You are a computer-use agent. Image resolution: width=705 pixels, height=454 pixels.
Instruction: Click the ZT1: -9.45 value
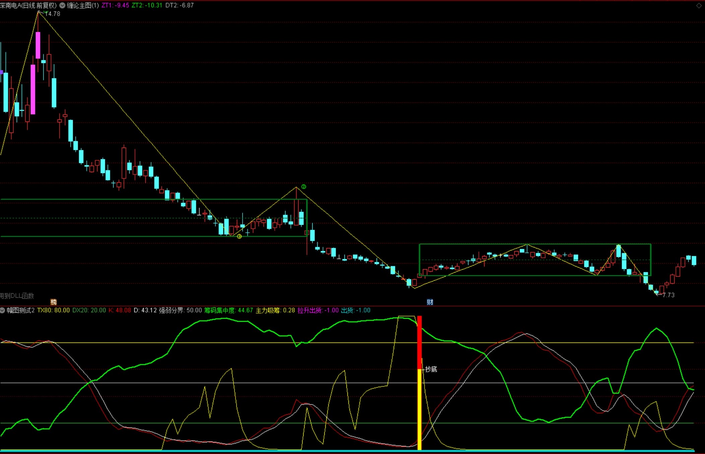pos(115,5)
